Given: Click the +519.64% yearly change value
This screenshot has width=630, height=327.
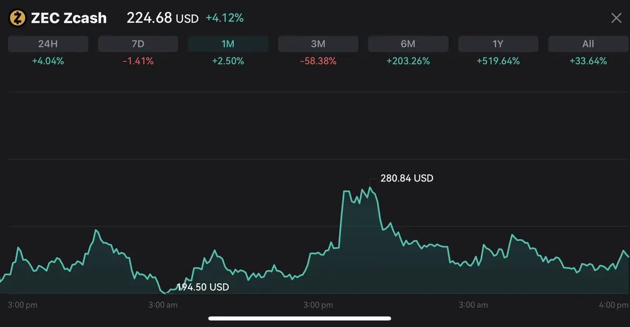Looking at the screenshot, I should tap(498, 61).
